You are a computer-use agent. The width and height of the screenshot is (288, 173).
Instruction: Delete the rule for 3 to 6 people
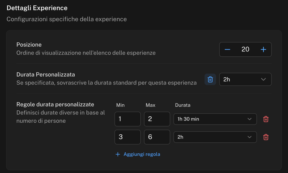266,137
